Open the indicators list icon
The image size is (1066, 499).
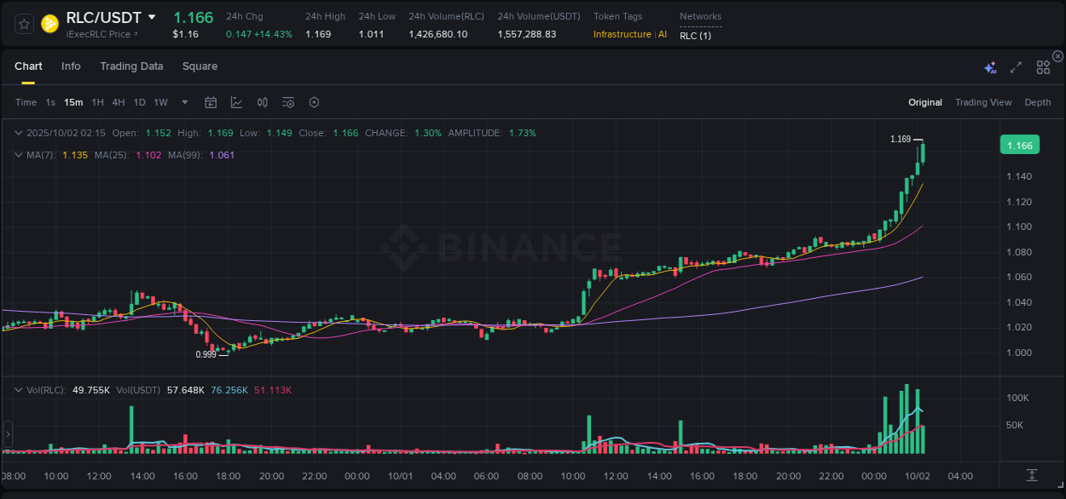pyautogui.click(x=287, y=101)
